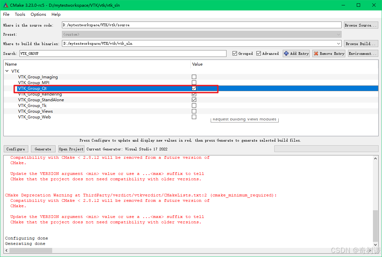Image resolution: width=382 pixels, height=257 pixels.
Task: Uncheck VTK_Group_Rendering checkbox
Action: click(194, 94)
